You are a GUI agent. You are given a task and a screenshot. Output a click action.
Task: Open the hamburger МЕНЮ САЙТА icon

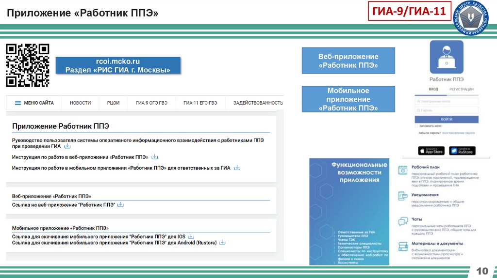(x=18, y=103)
